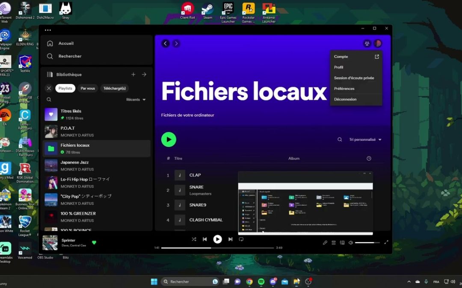
Task: Click the Titre column header
Action: [x=178, y=158]
